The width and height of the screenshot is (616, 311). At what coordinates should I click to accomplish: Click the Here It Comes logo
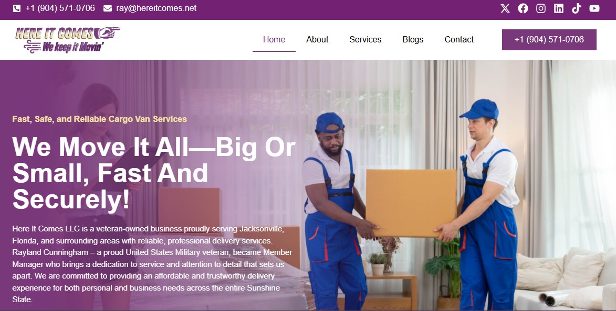pos(67,40)
